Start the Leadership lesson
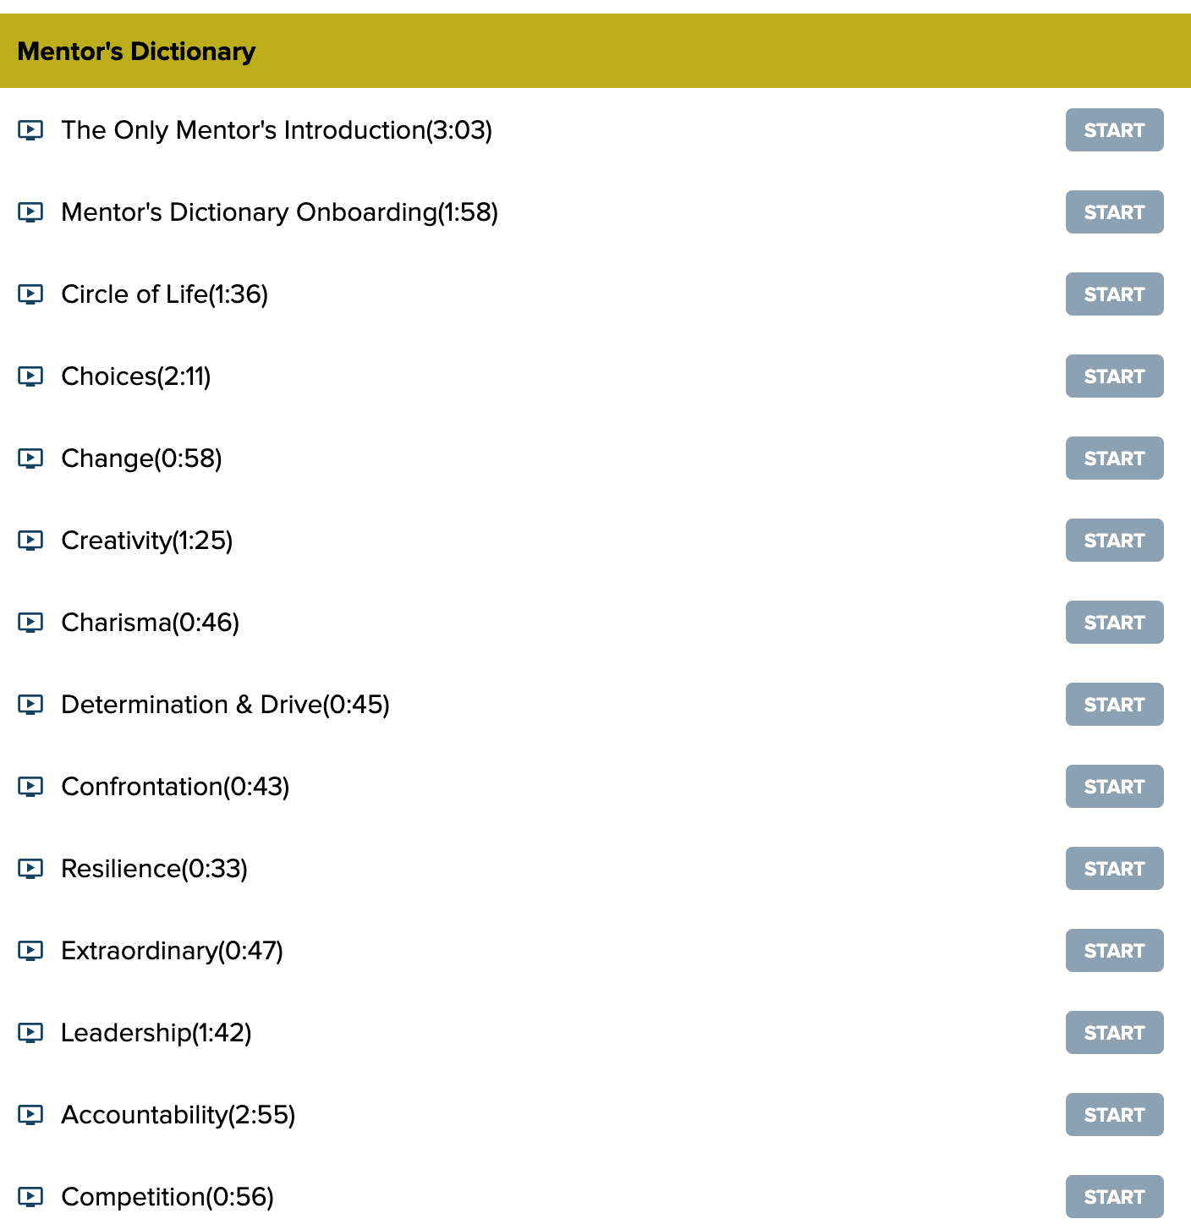1191x1230 pixels. click(x=1114, y=1033)
